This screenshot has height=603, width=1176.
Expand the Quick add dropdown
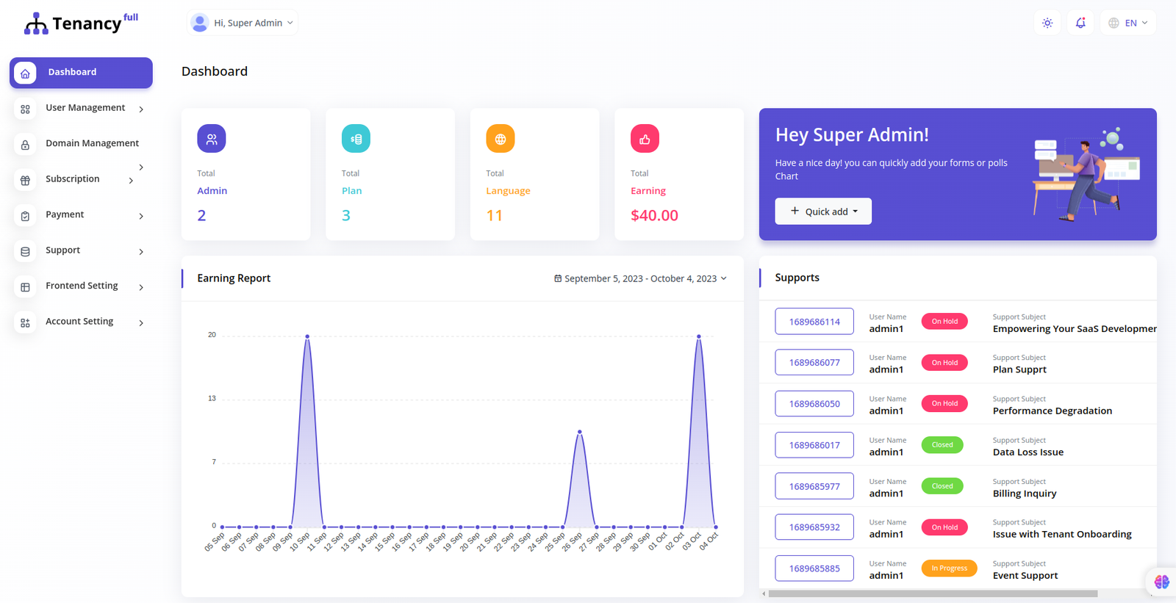pyautogui.click(x=823, y=212)
